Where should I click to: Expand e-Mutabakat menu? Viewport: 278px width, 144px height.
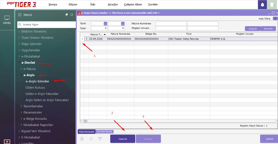(x=19, y=56)
